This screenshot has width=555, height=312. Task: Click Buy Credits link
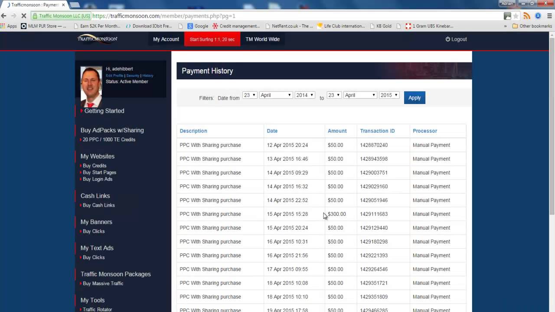95,166
